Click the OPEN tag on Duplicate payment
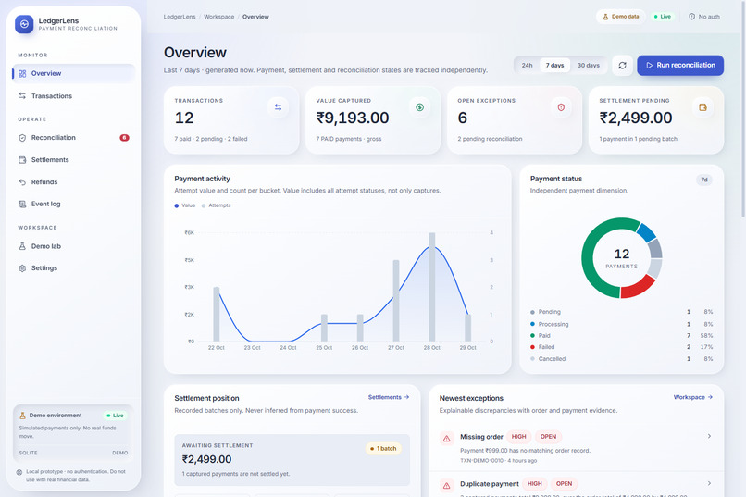 (564, 484)
